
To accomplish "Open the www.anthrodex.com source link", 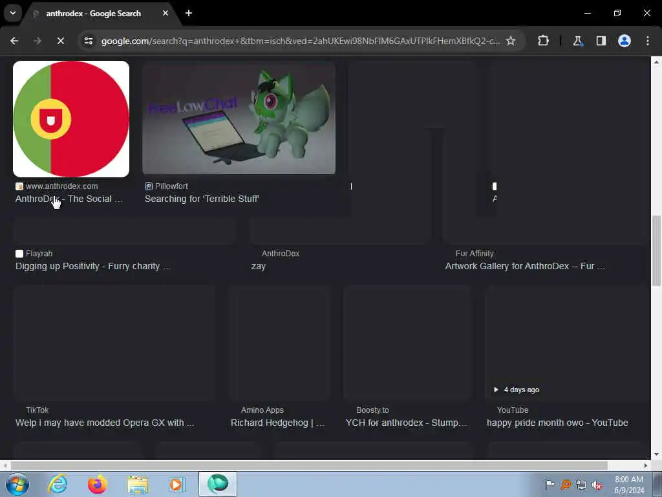I will [61, 186].
